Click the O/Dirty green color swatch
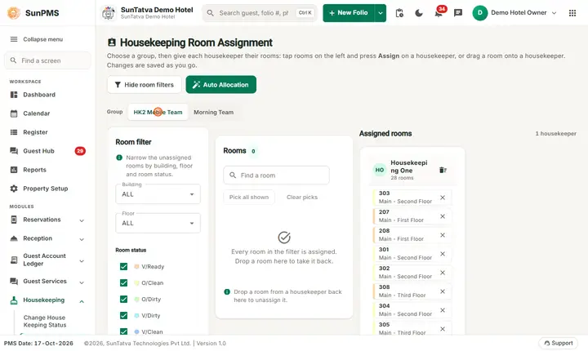 (x=136, y=300)
